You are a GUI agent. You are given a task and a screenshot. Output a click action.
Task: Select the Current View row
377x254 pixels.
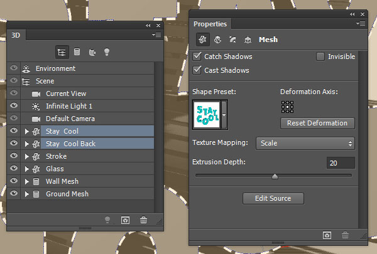click(x=80, y=93)
